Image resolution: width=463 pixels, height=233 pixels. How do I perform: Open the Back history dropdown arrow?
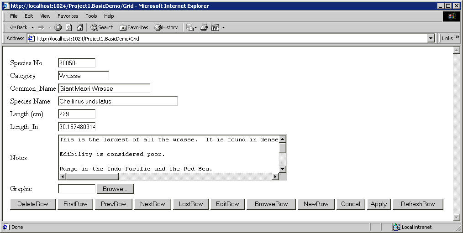(x=32, y=27)
